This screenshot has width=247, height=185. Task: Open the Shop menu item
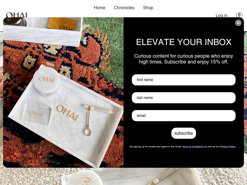tap(148, 8)
